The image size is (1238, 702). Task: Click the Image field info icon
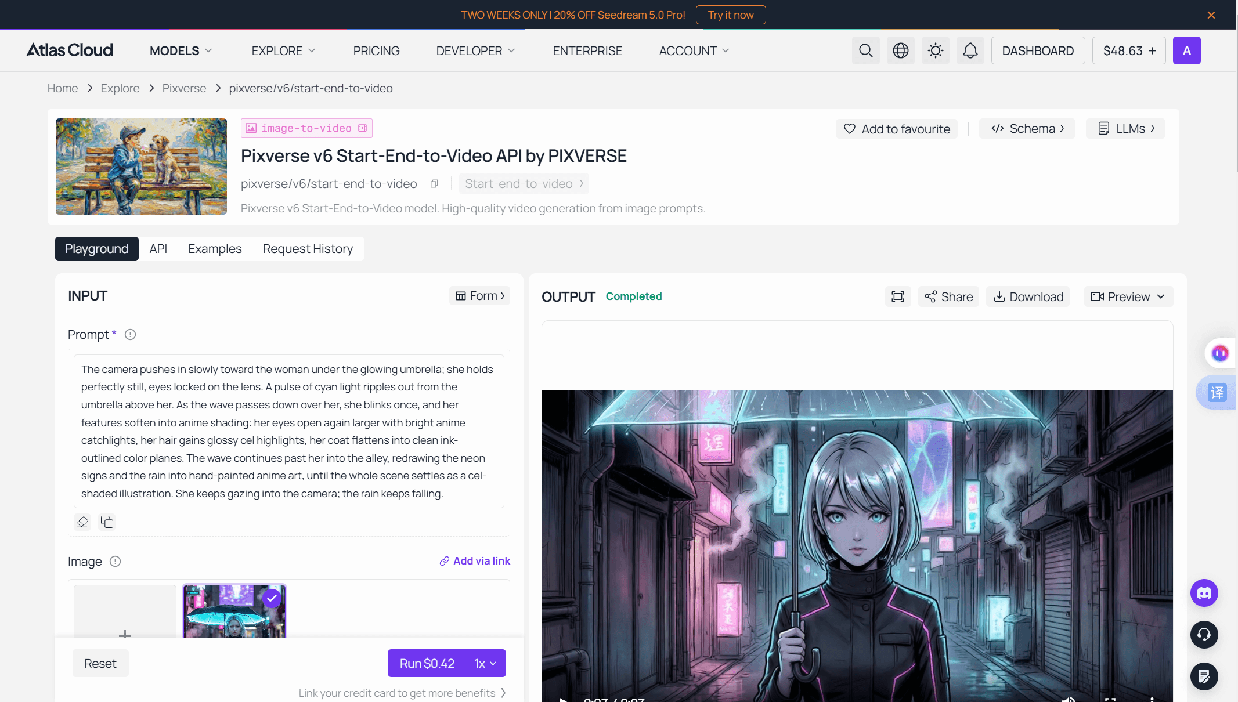click(116, 562)
